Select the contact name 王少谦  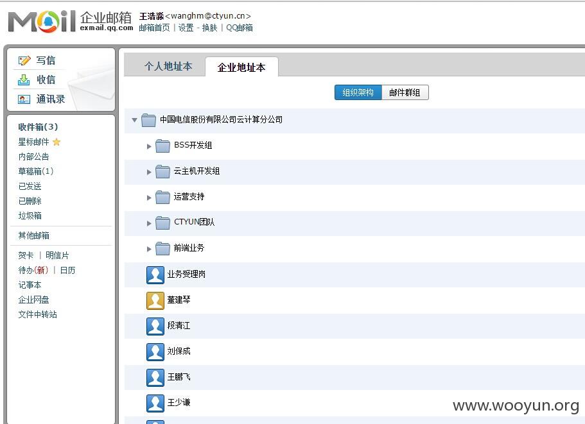(179, 403)
